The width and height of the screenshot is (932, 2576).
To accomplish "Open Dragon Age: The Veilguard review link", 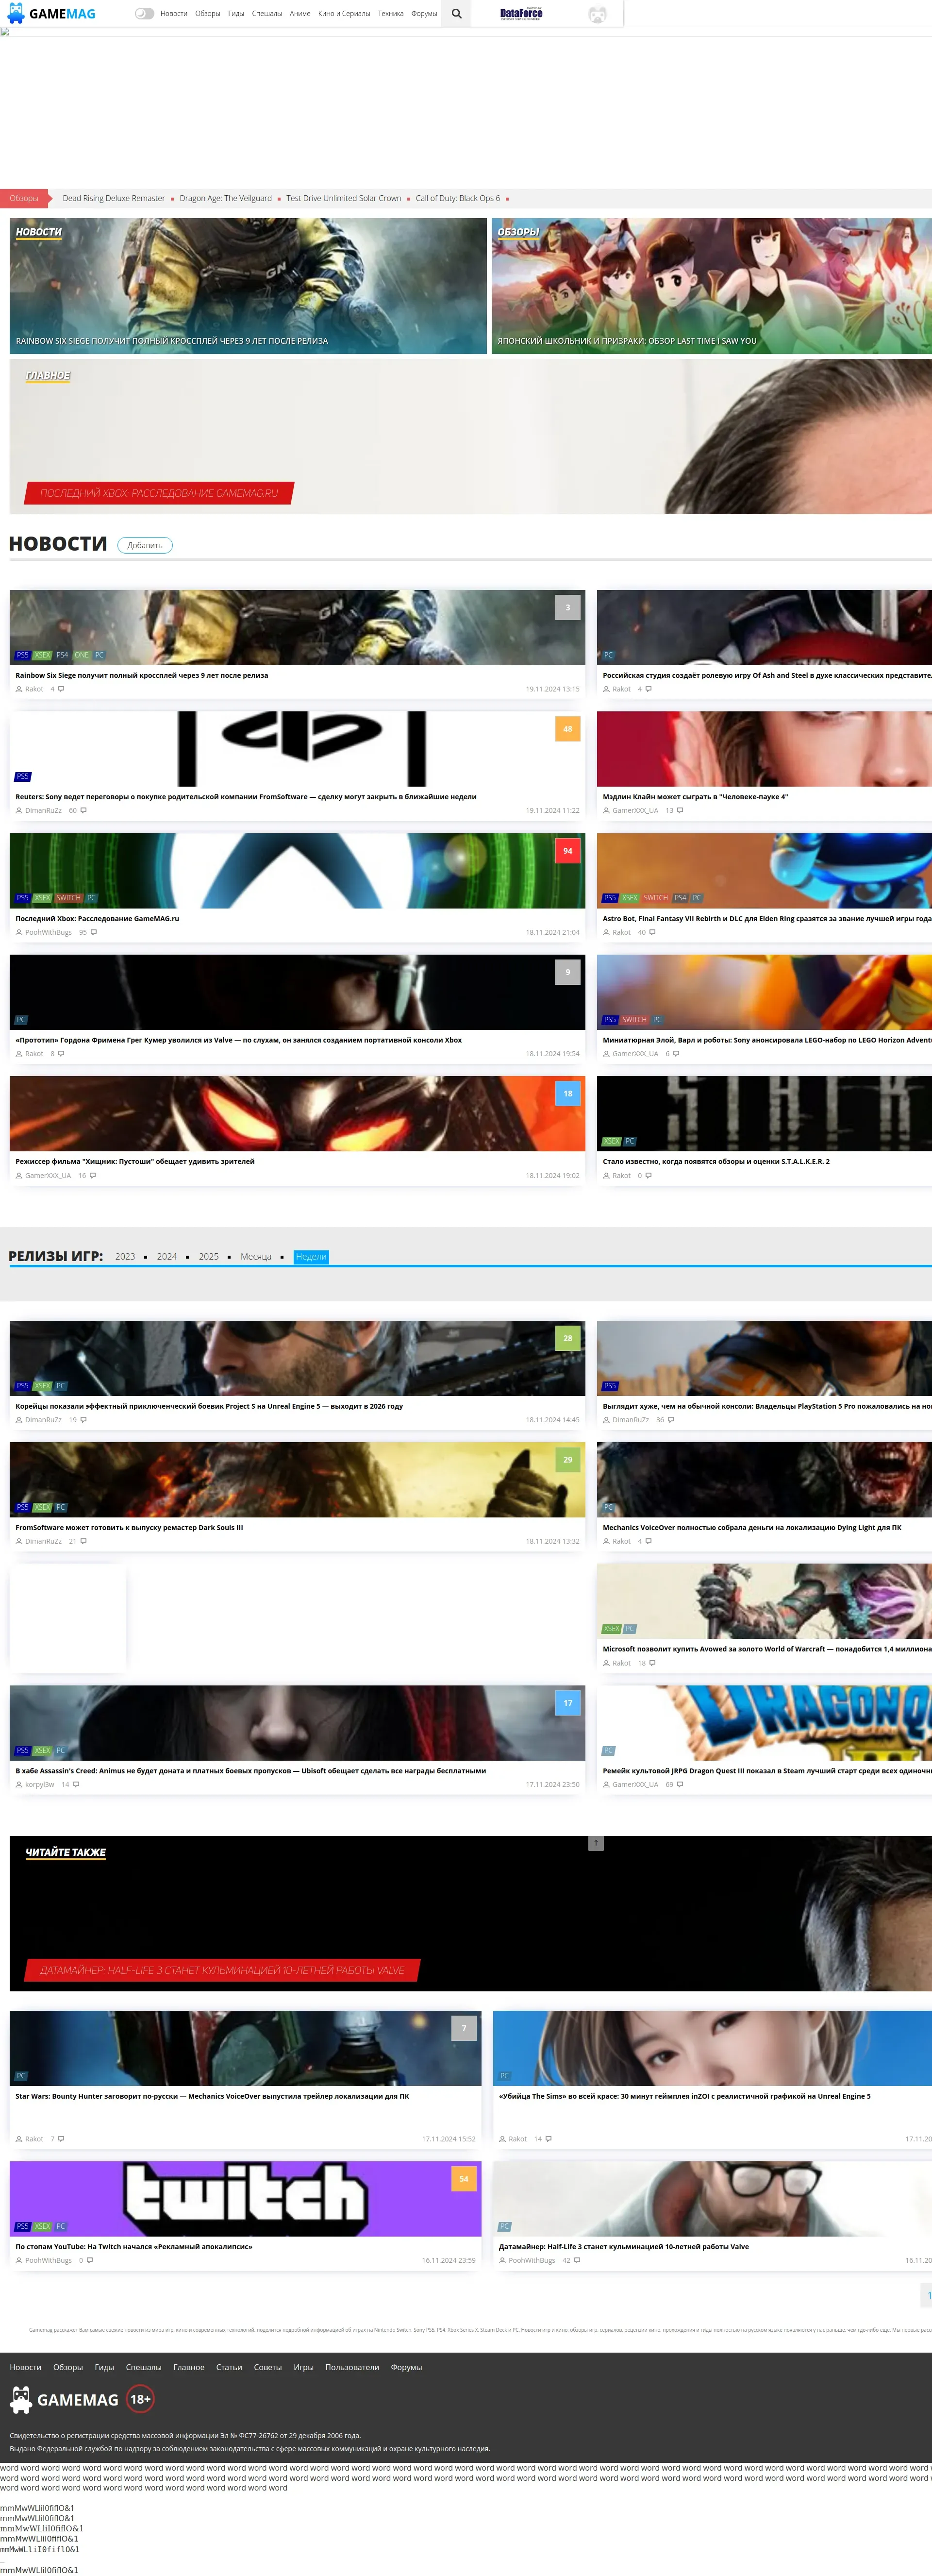I will click(225, 198).
